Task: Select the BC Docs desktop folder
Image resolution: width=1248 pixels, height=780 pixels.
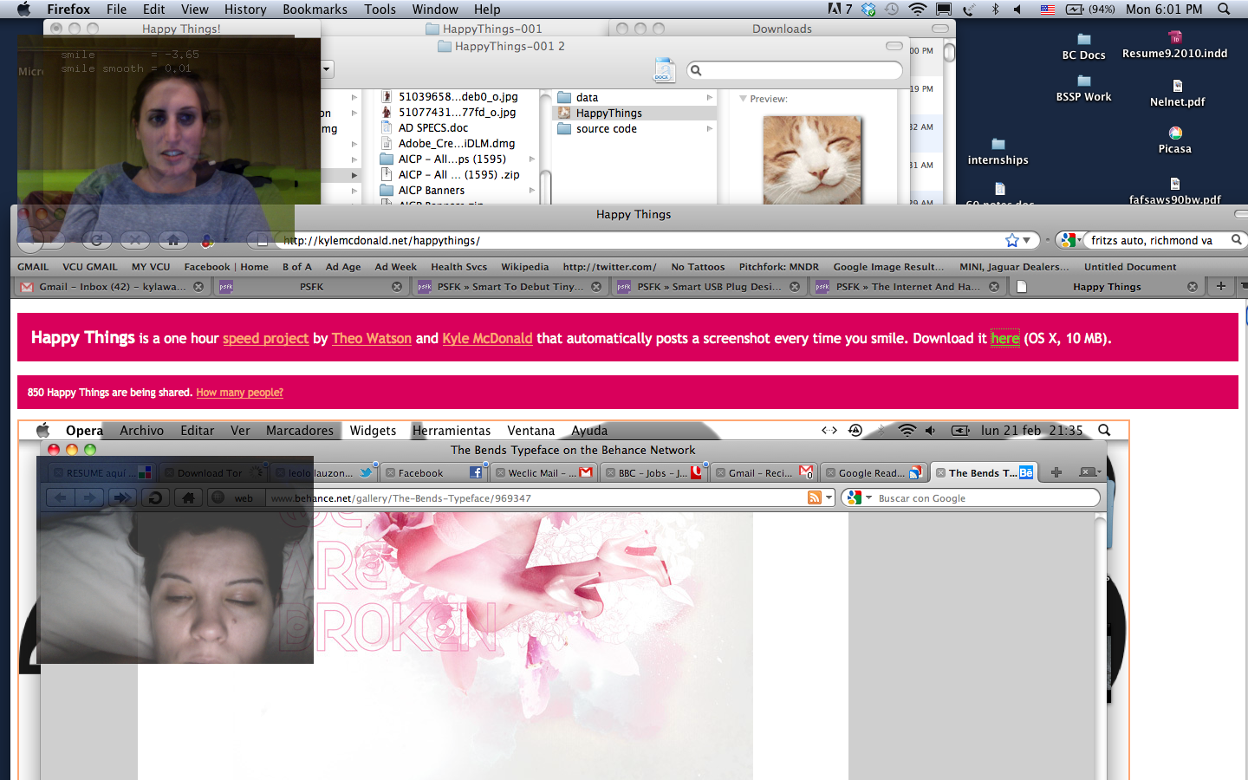Action: tap(1083, 40)
